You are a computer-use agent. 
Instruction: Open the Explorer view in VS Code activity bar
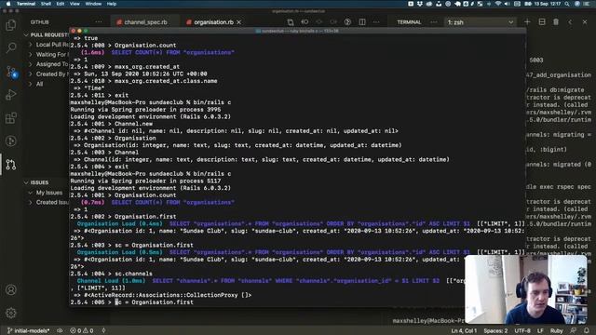(11, 25)
